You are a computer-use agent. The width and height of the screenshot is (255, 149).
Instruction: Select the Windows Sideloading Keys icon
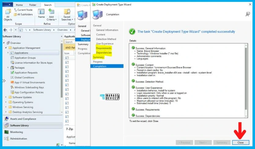coord(12,87)
